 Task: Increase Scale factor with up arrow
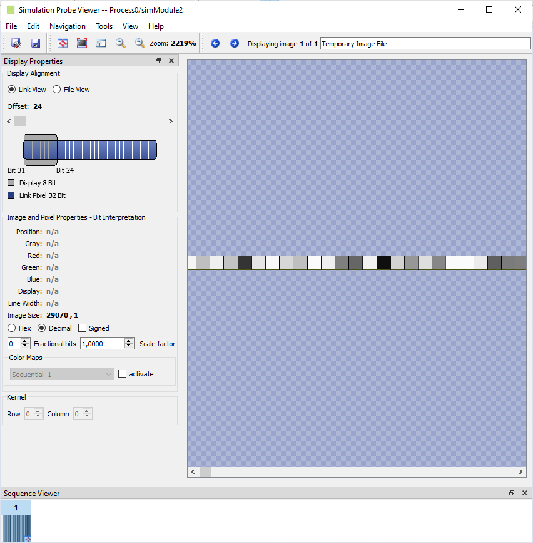click(129, 341)
